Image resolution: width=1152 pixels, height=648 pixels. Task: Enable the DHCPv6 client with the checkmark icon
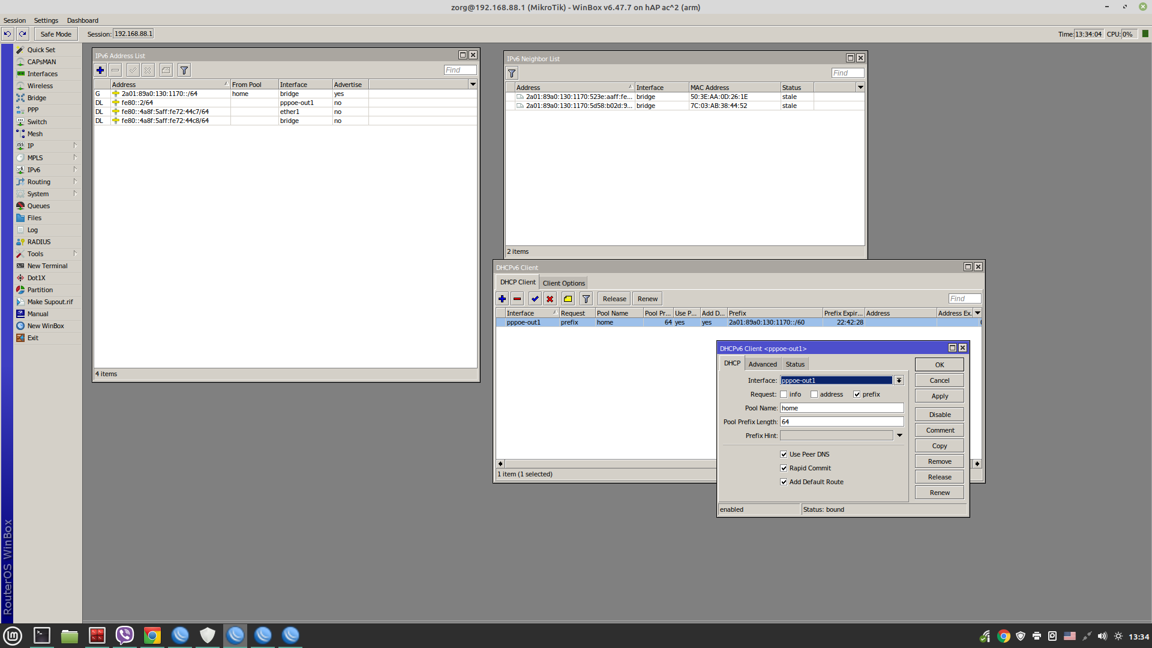click(x=535, y=299)
